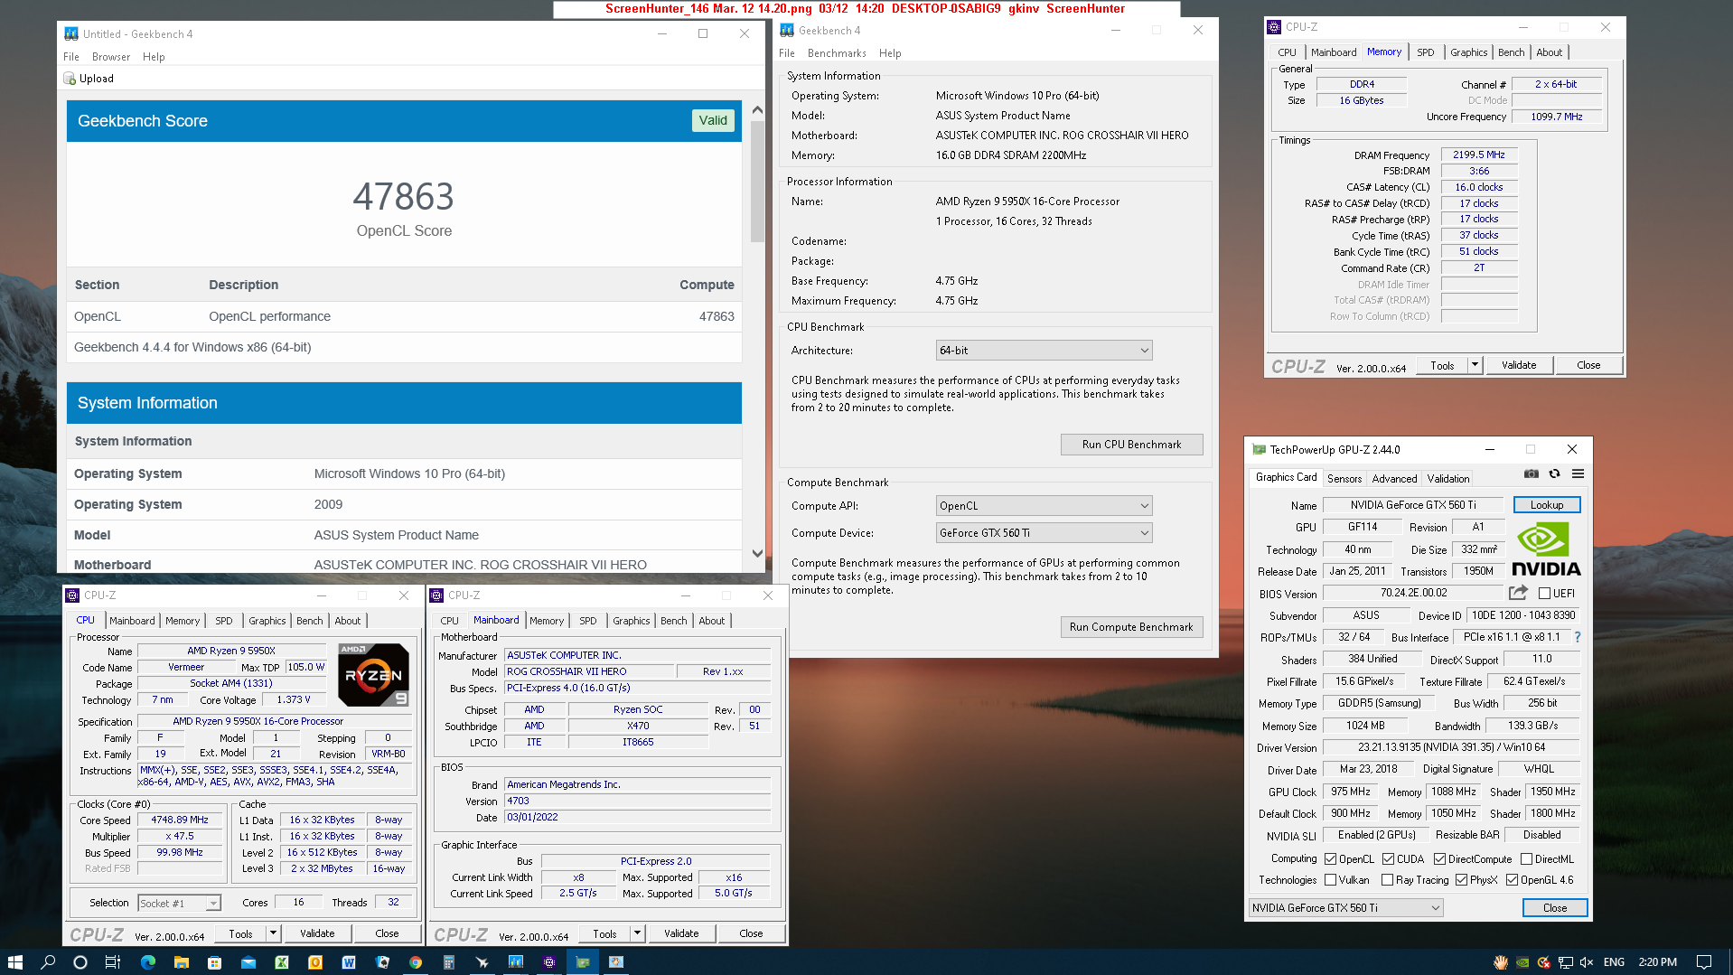Click the DRAM Frequency value 2199.5 MHz
Image resolution: width=1733 pixels, height=975 pixels.
pos(1479,155)
